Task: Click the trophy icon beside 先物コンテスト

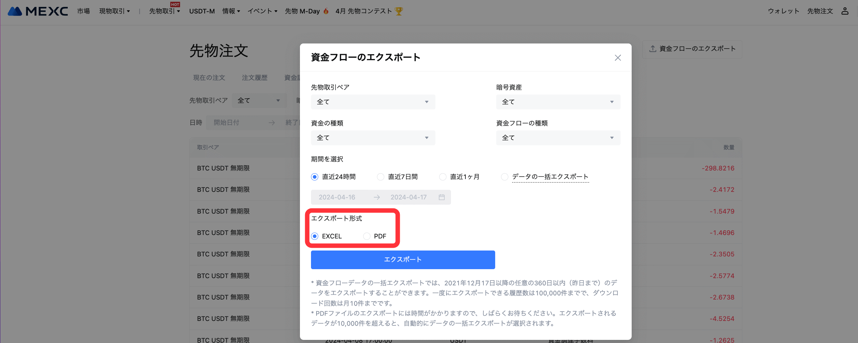Action: (399, 11)
